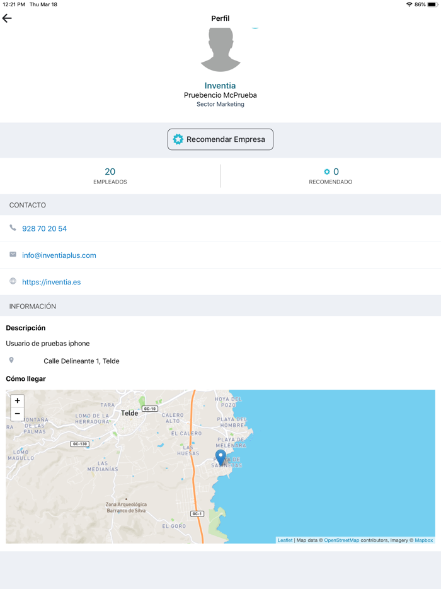Click the Cómo llegar heading

26,378
